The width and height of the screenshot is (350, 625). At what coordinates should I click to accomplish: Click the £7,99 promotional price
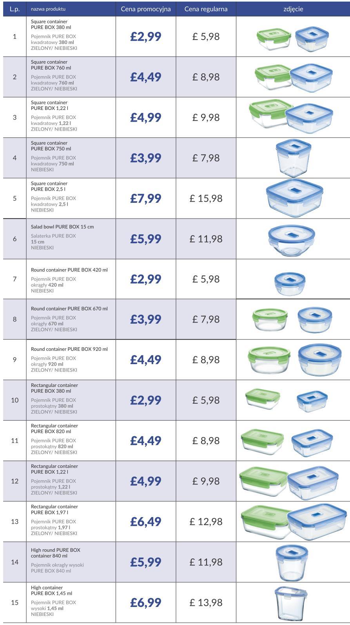[146, 198]
